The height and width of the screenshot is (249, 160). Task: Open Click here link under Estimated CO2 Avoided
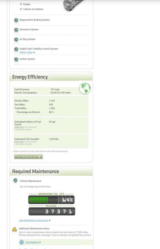click(x=19, y=142)
